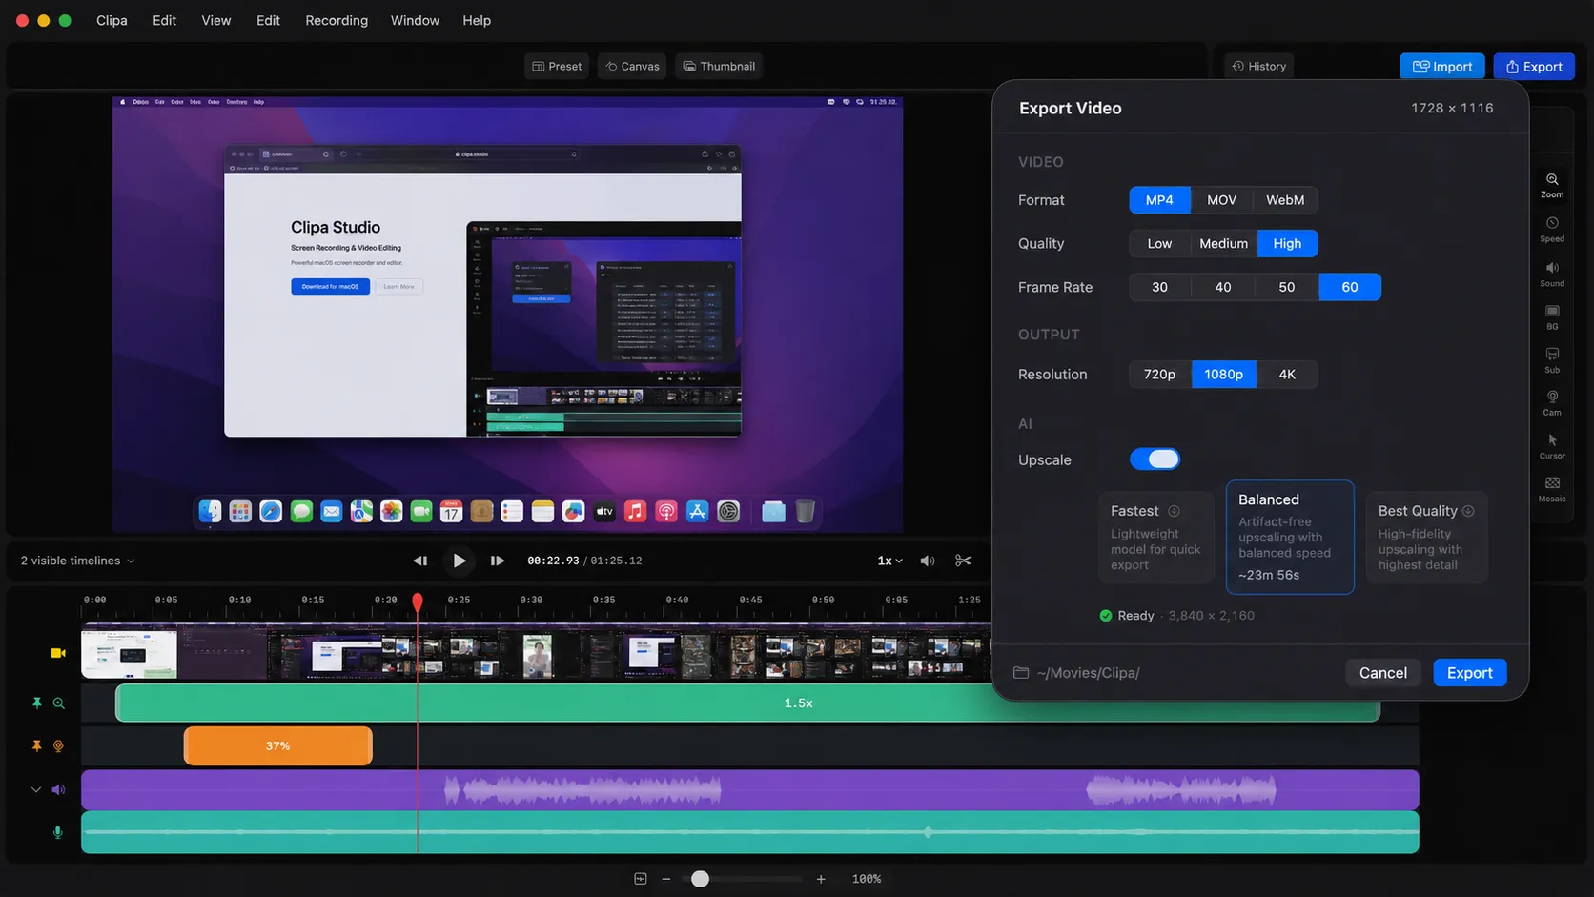Screen dimensions: 1594x897
Task: Click the minus zoom-out icon under the timeline
Action: pos(666,879)
